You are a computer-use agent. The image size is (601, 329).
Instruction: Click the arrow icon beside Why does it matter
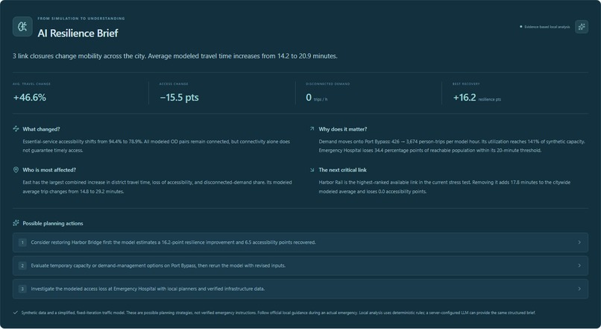pos(312,129)
